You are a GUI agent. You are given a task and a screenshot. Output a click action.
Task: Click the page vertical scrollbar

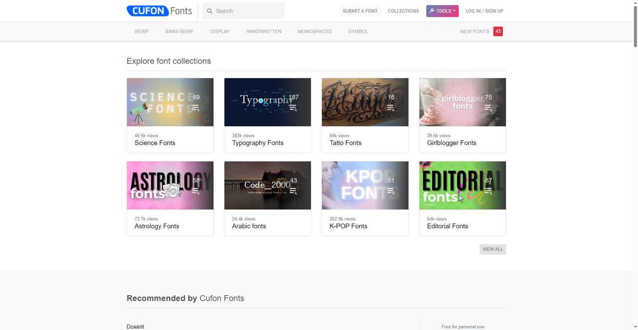click(x=635, y=25)
